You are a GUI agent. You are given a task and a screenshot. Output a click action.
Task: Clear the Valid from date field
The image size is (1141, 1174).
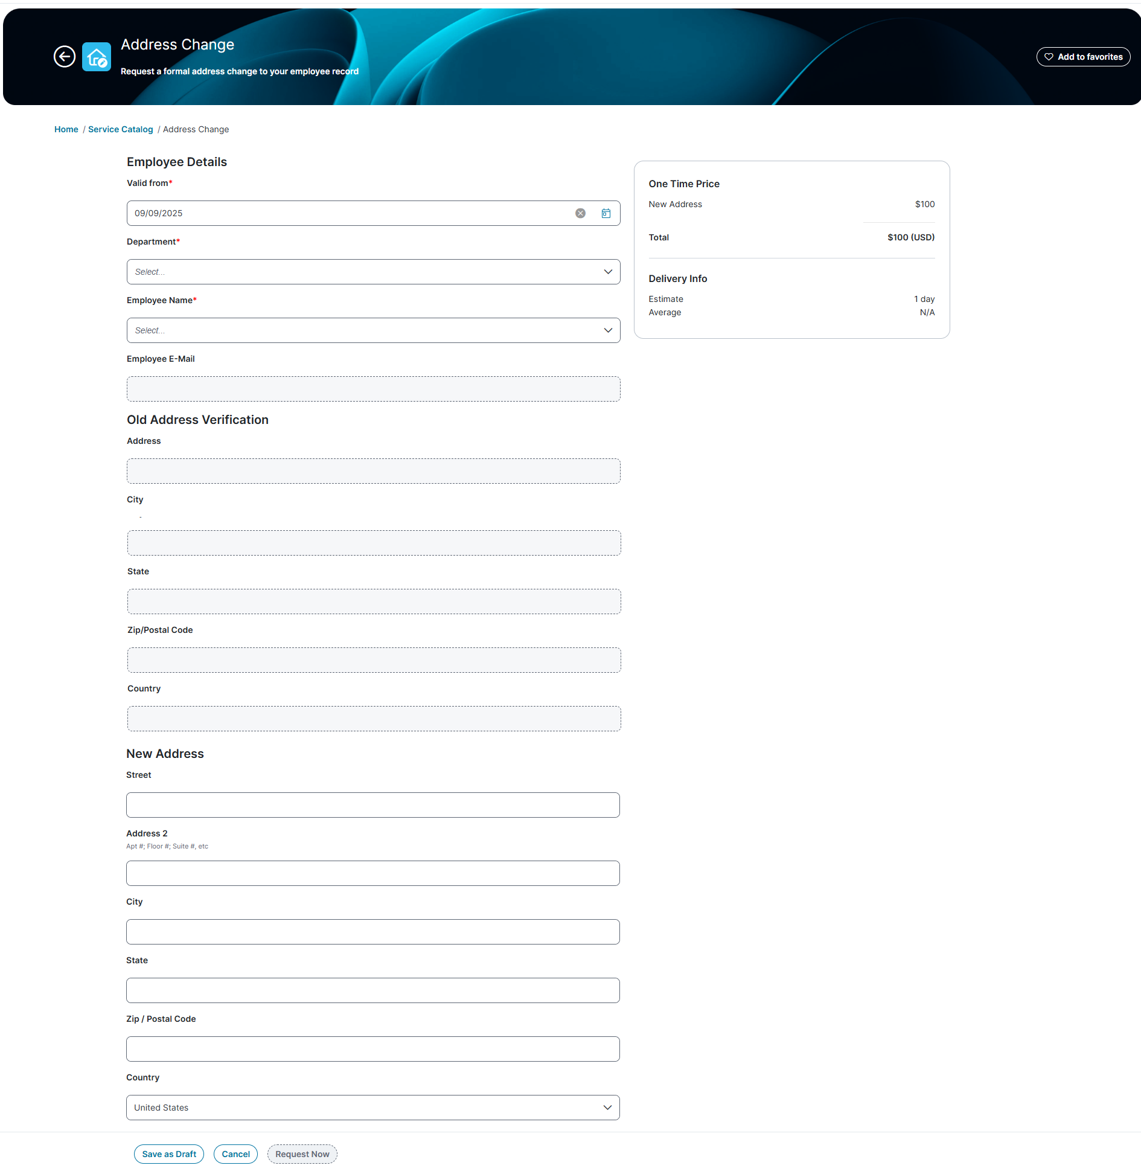580,213
